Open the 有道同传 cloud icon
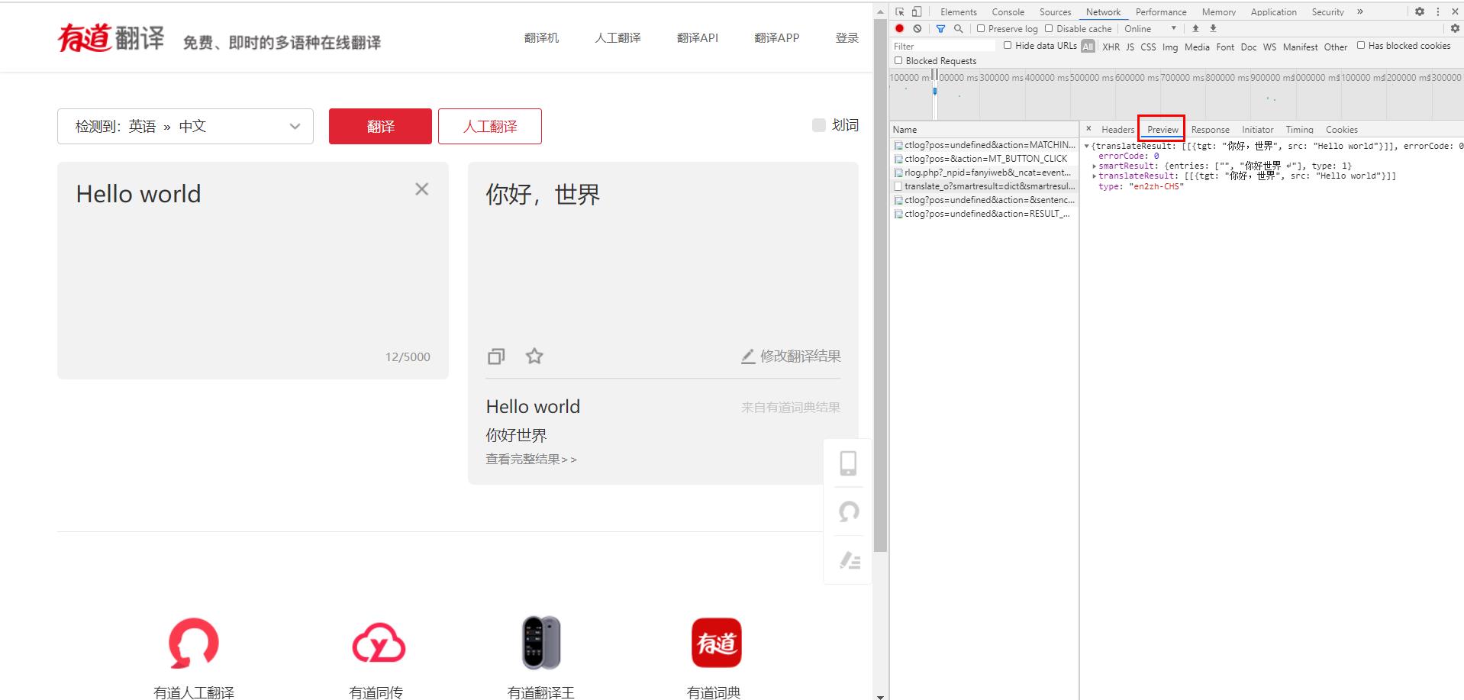 [x=379, y=643]
